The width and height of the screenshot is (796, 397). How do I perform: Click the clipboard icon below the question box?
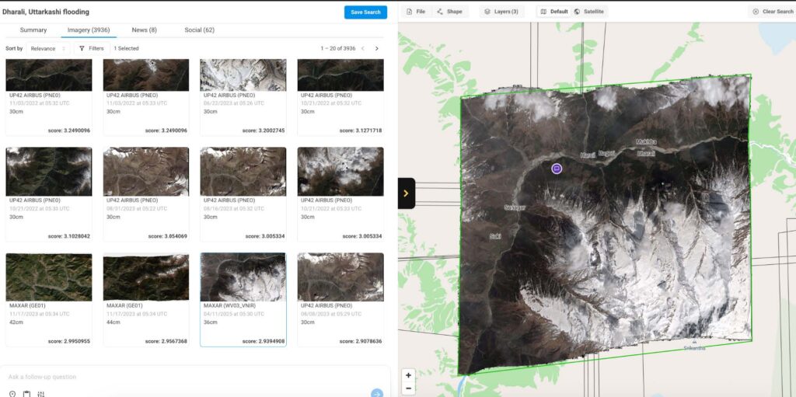click(x=26, y=394)
